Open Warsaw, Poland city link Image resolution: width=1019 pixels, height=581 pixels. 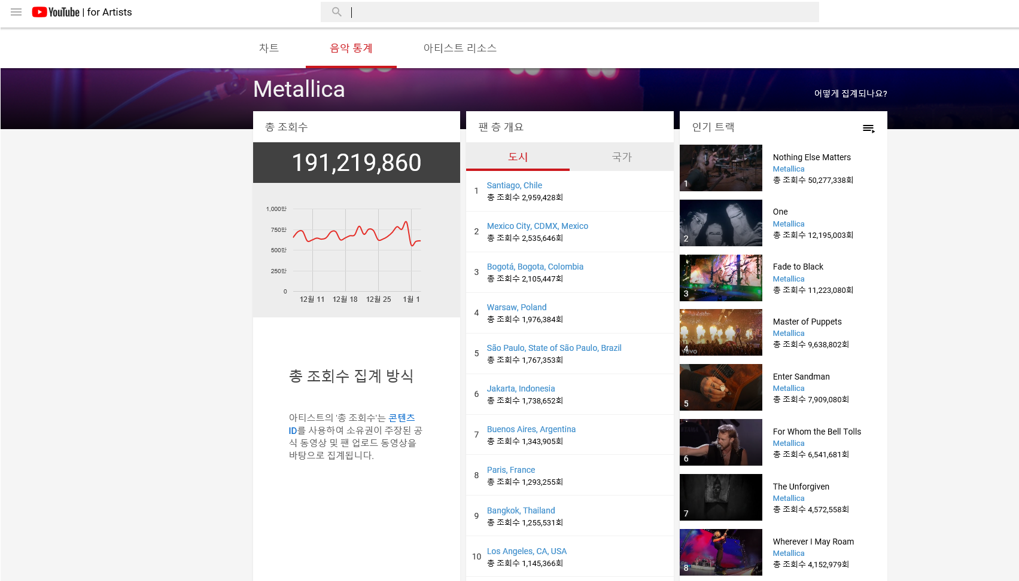tap(516, 307)
